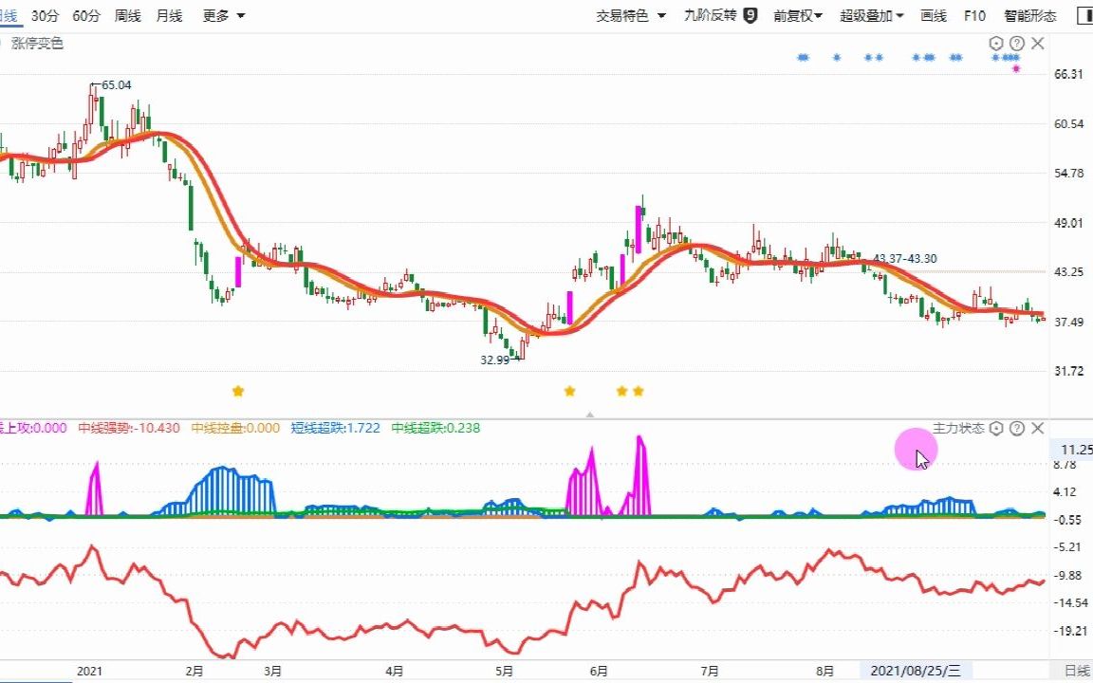Click the settings gear on the 涨停变色 panel
The height and width of the screenshot is (683, 1093).
(995, 43)
